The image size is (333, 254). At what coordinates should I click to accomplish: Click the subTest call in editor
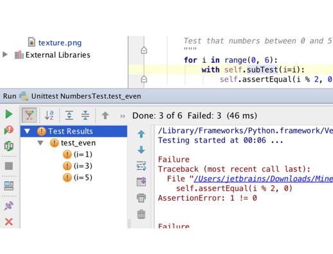tap(262, 70)
